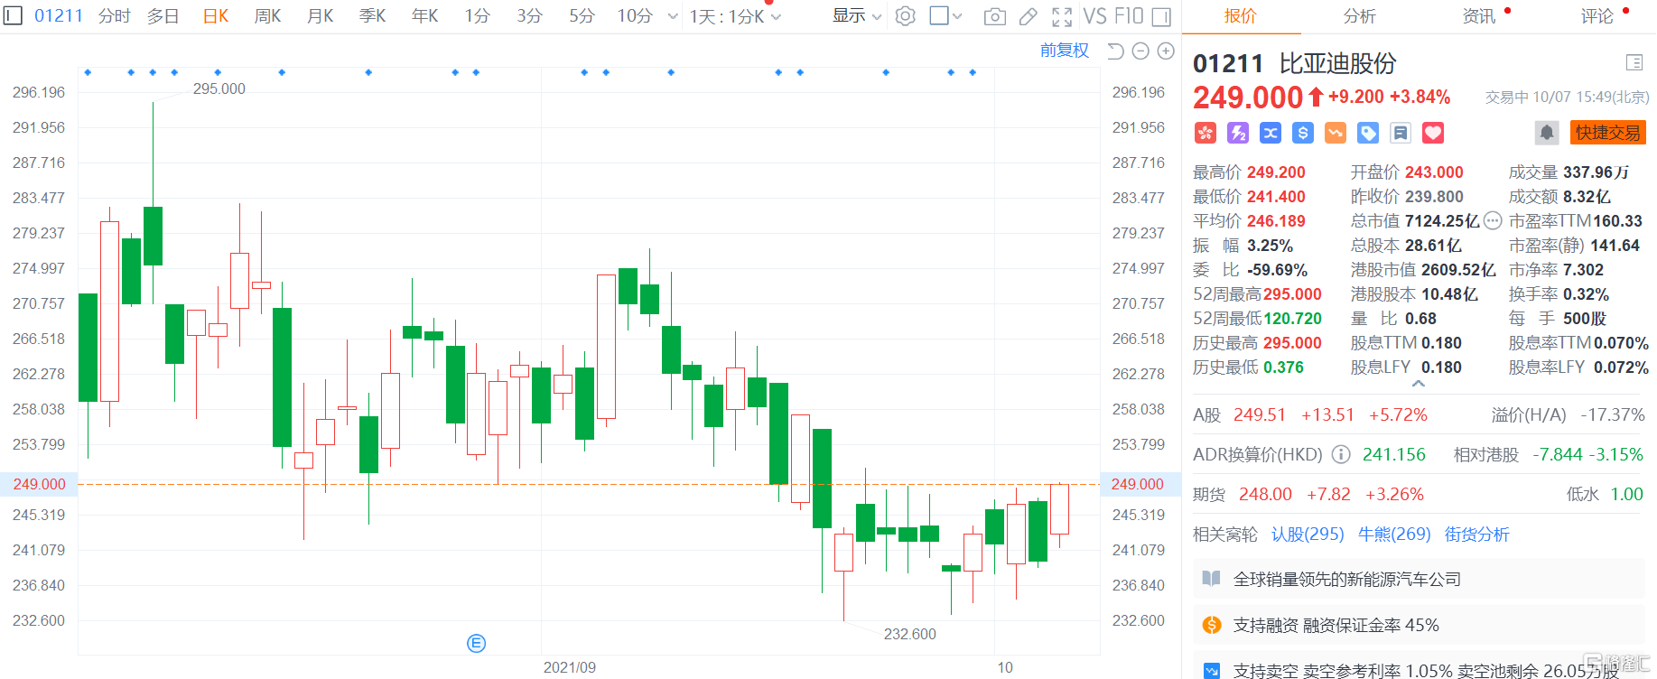
Task: Open the 显示 display dropdown
Action: pyautogui.click(x=857, y=16)
